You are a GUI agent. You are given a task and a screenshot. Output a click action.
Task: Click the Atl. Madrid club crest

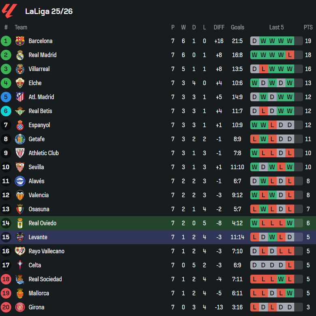click(x=20, y=97)
